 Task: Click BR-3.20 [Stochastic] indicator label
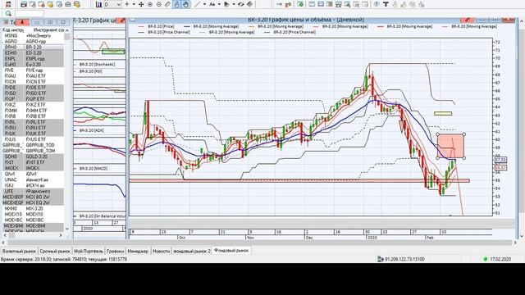coord(97,64)
